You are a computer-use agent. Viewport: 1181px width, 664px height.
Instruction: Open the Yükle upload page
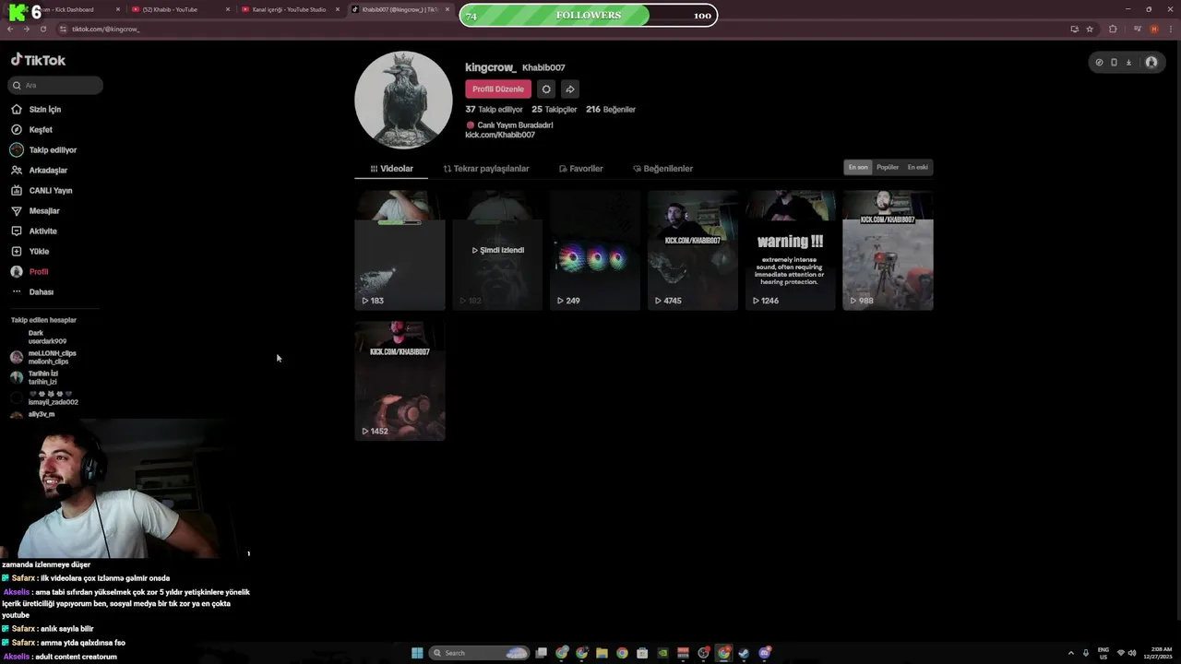tap(30, 252)
